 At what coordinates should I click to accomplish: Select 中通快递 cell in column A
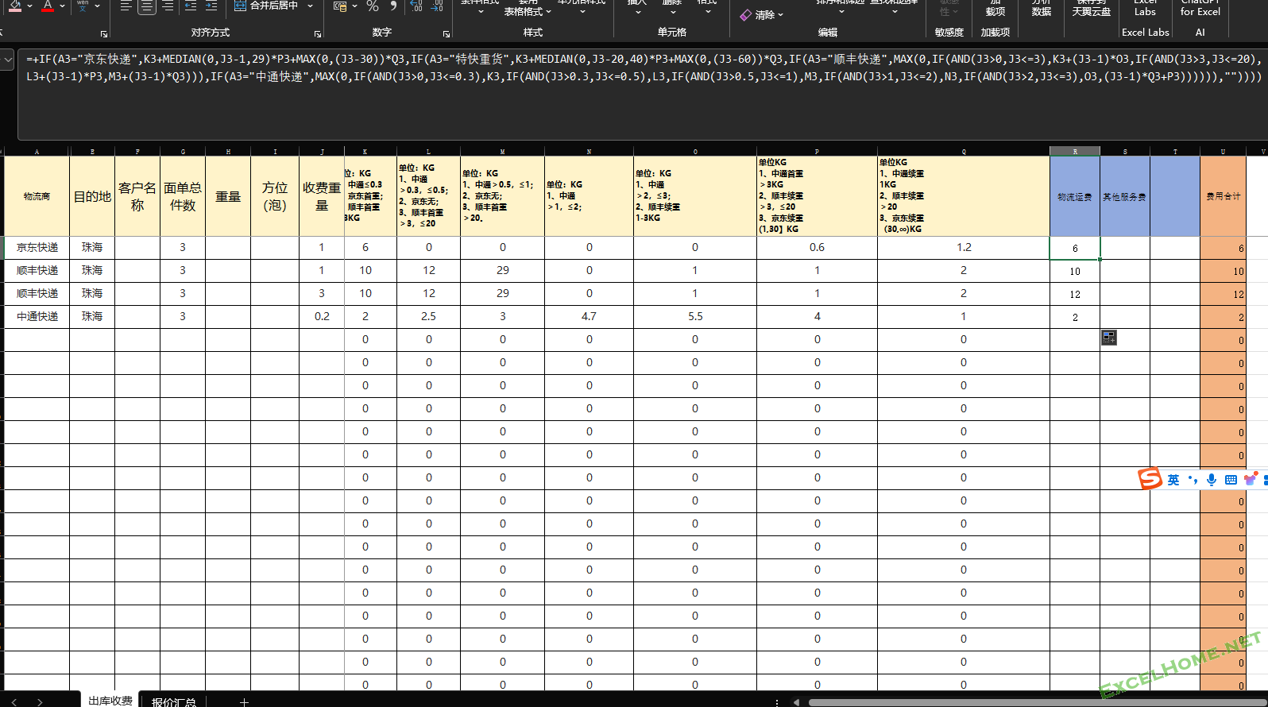(x=37, y=316)
